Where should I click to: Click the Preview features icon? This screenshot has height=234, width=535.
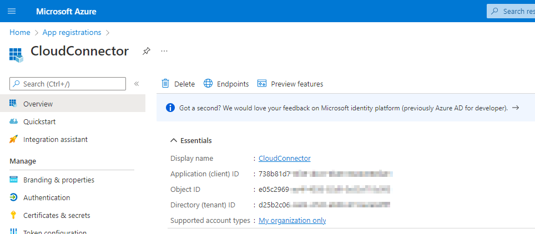coord(262,84)
